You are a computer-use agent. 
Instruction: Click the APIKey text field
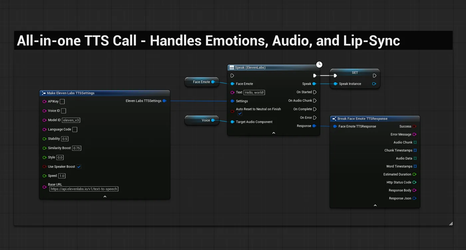(x=62, y=102)
